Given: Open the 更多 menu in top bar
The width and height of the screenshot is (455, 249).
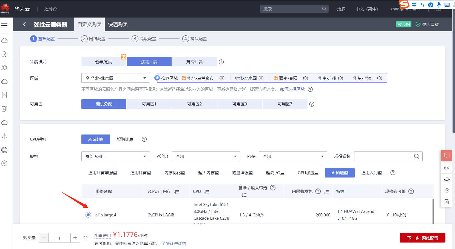Looking at the screenshot, I should [341, 9].
